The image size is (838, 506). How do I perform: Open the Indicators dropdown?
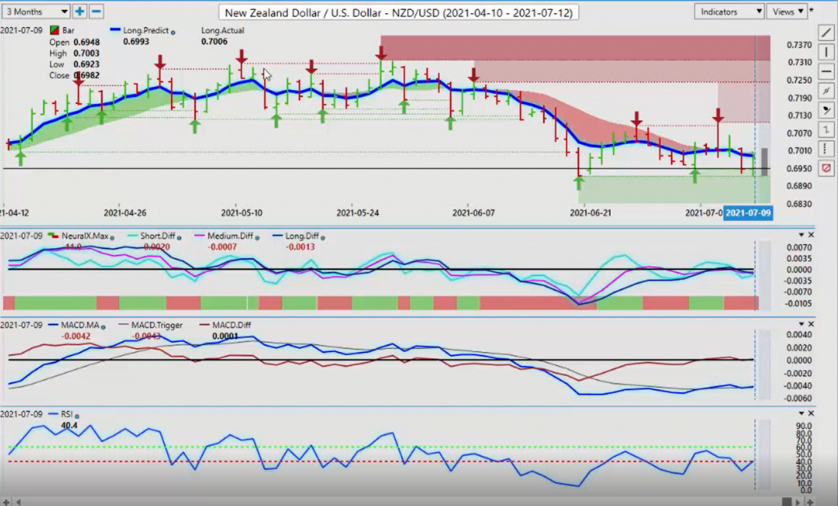(728, 11)
